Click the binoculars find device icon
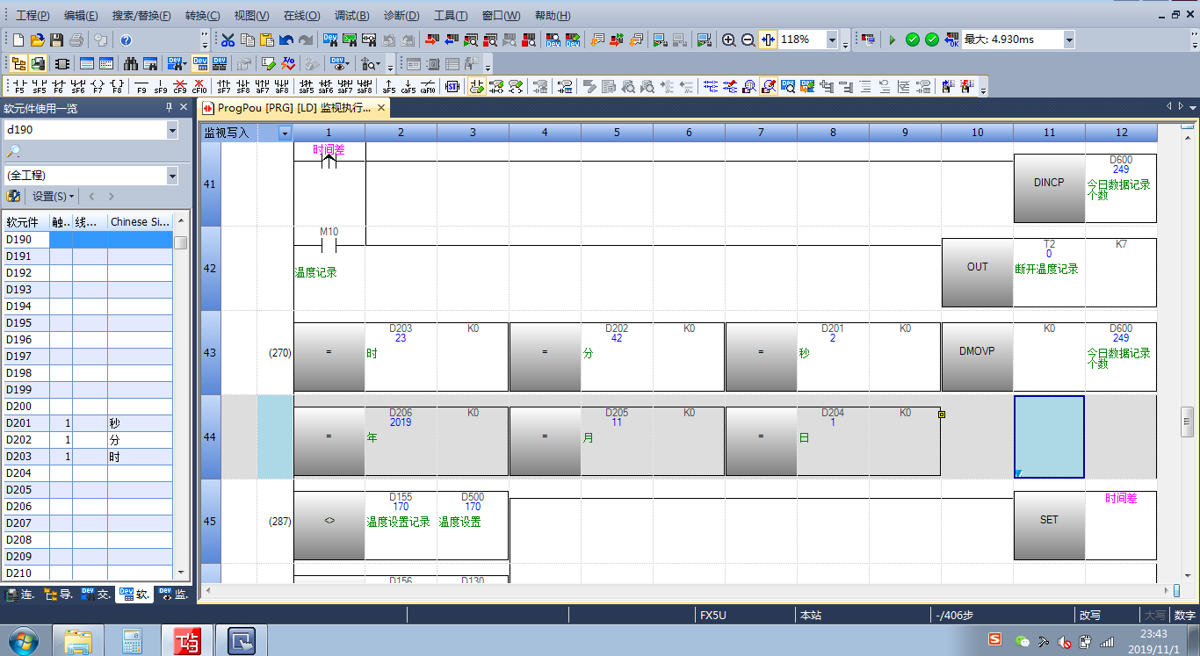 tap(131, 63)
